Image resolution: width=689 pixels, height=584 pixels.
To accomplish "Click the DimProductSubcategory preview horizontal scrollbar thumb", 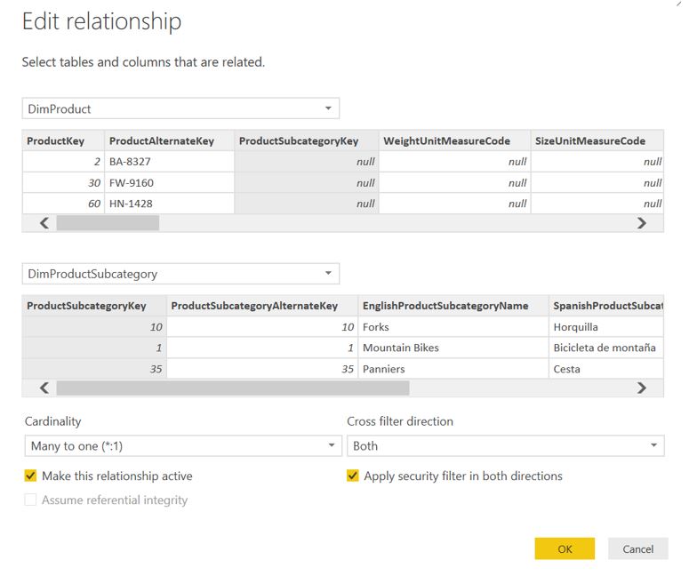I will [x=233, y=388].
